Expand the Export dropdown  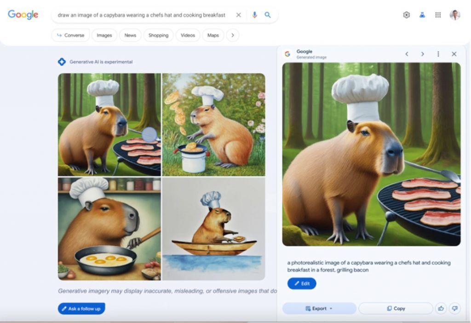pyautogui.click(x=319, y=308)
